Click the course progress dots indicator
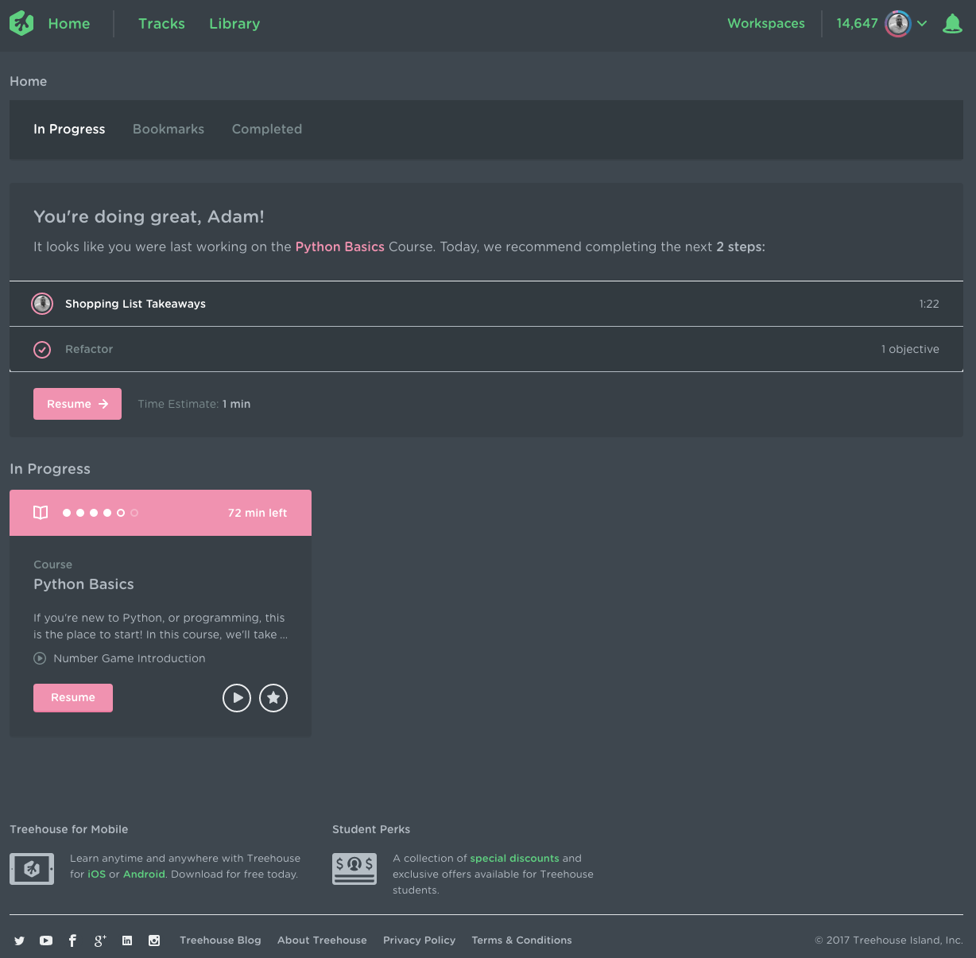 (x=100, y=513)
